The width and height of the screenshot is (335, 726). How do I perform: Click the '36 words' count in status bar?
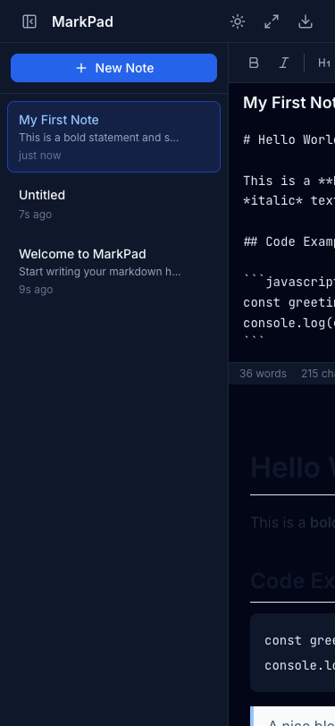[x=263, y=374]
